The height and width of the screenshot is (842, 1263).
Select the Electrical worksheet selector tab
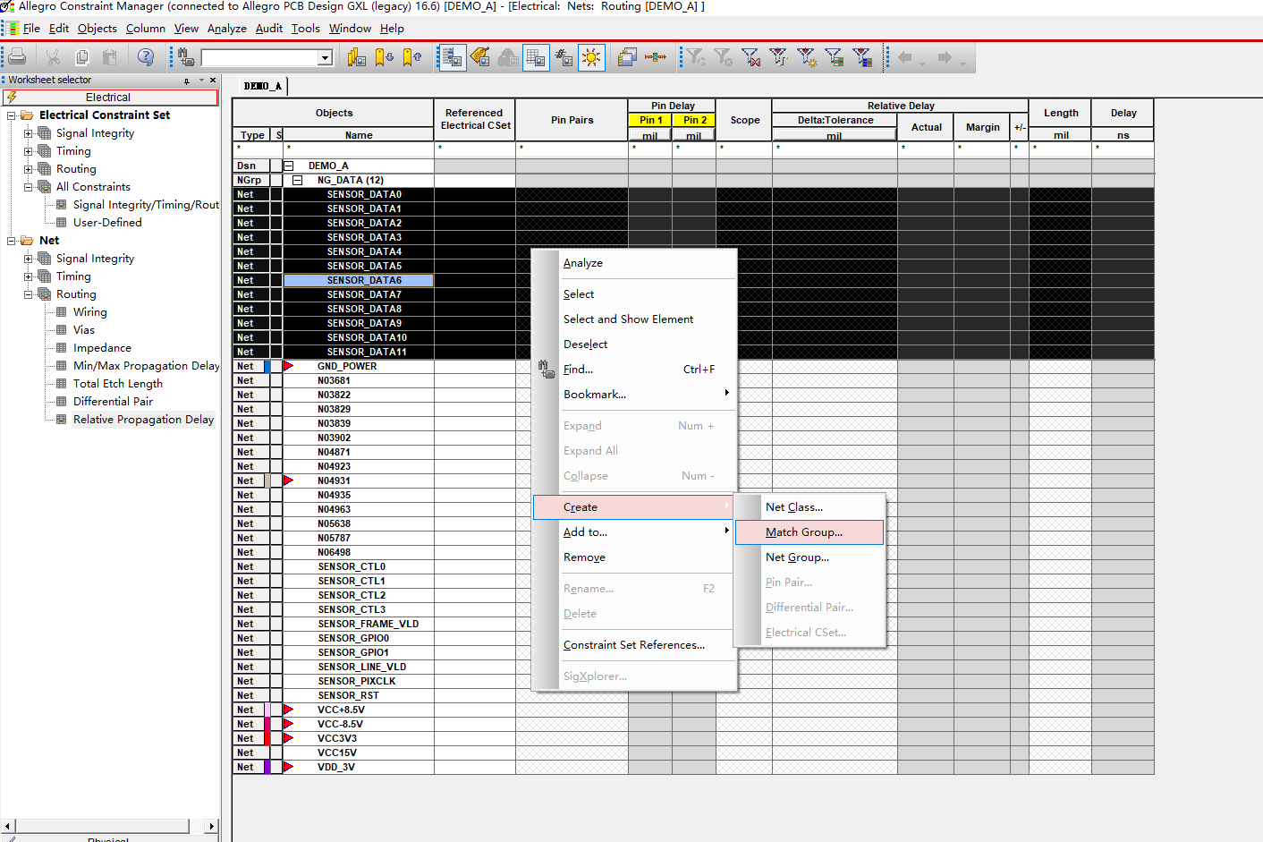110,98
